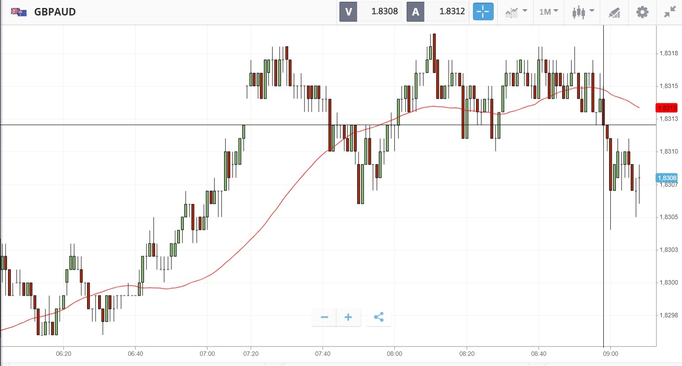Click the 1.8318 price axis label
682x366 pixels.
coord(668,53)
